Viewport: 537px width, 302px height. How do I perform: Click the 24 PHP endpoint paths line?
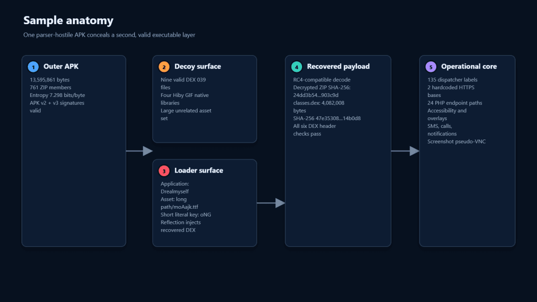coord(455,103)
